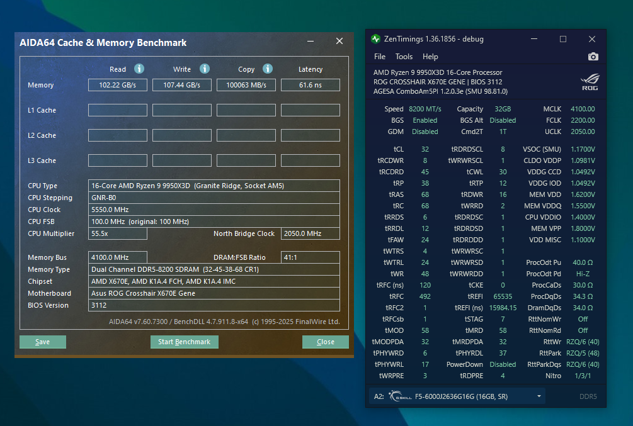633x426 pixels.
Task: Take a screenshot with the camera icon
Action: pos(593,57)
